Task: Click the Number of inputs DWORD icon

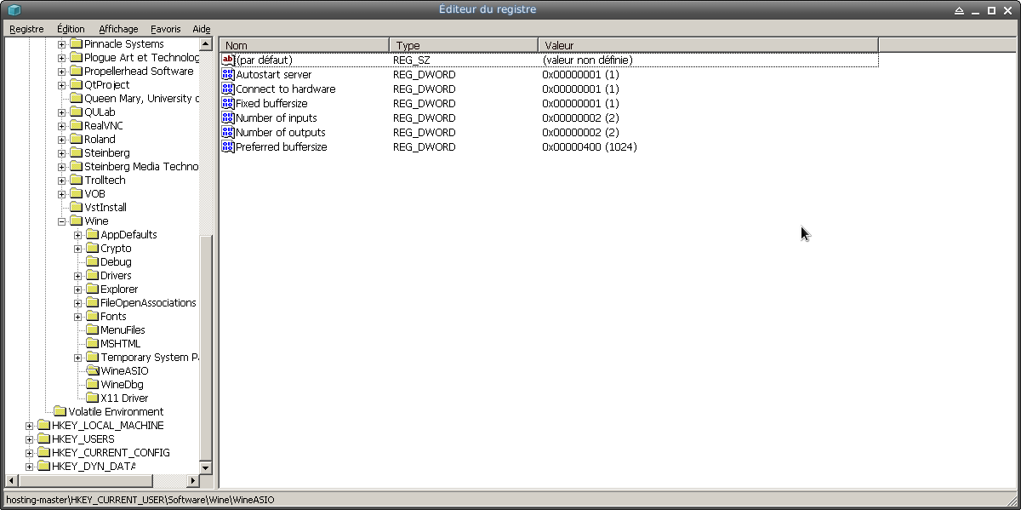Action: pyautogui.click(x=228, y=117)
